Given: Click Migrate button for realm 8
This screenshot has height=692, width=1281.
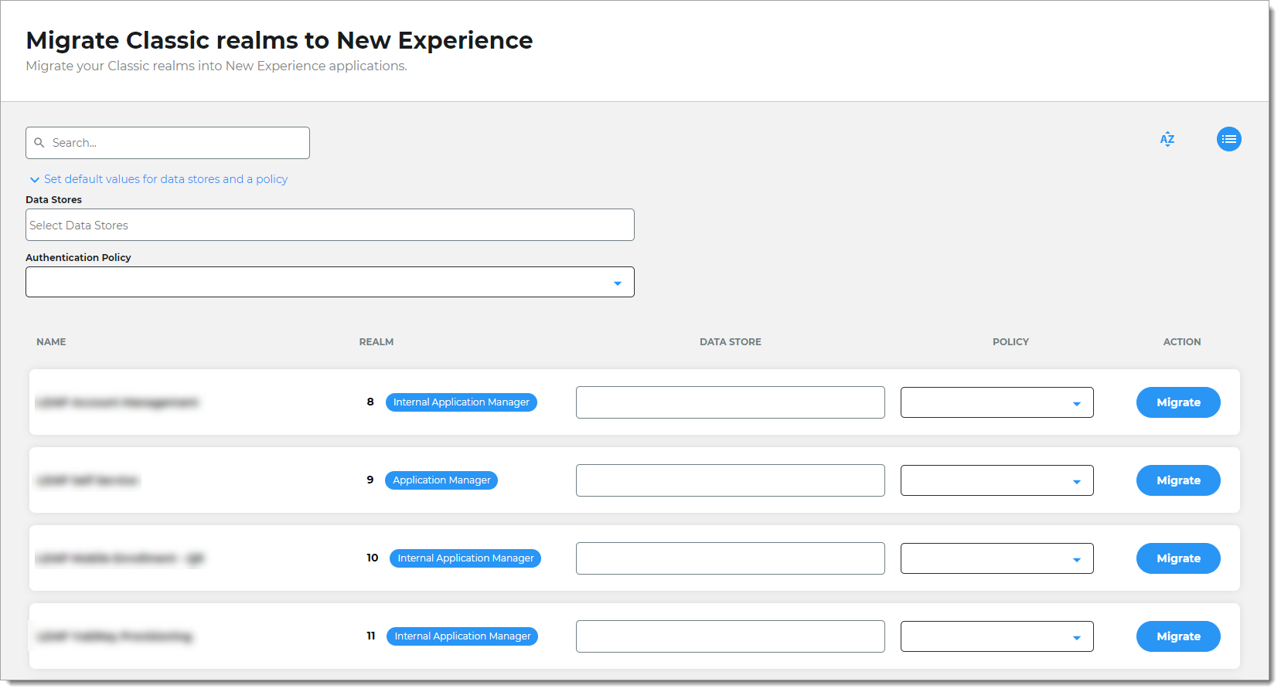Looking at the screenshot, I should 1177,403.
